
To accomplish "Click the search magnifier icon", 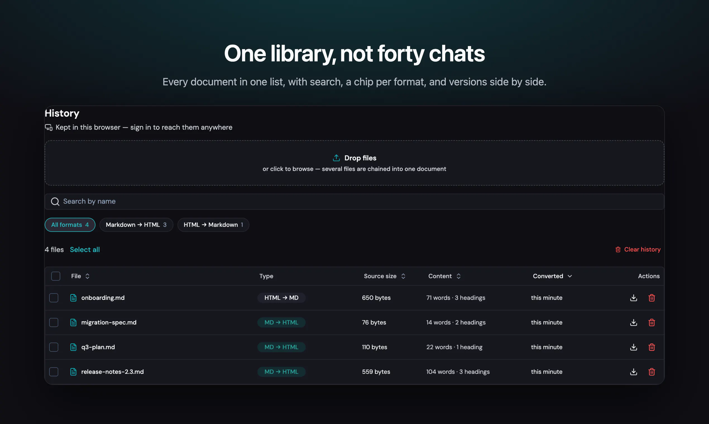I will click(55, 201).
